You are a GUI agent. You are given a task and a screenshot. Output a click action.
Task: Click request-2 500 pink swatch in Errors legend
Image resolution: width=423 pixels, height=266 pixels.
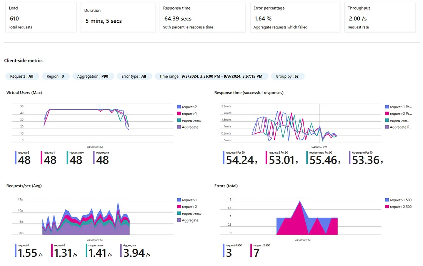coord(387,207)
